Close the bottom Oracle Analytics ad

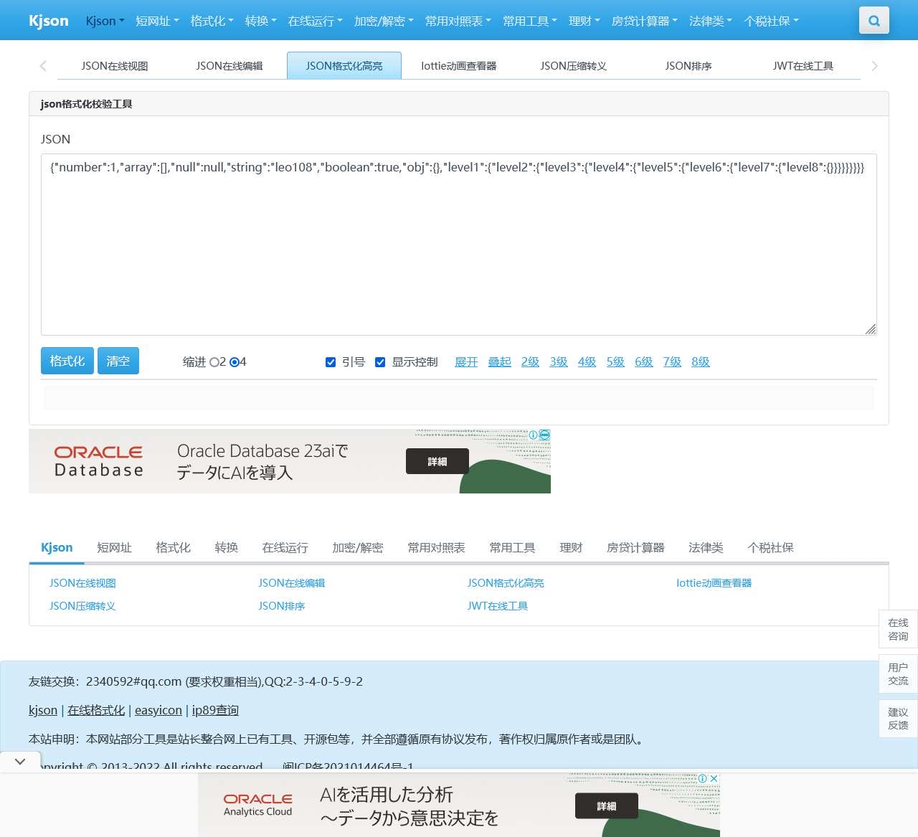pos(714,778)
